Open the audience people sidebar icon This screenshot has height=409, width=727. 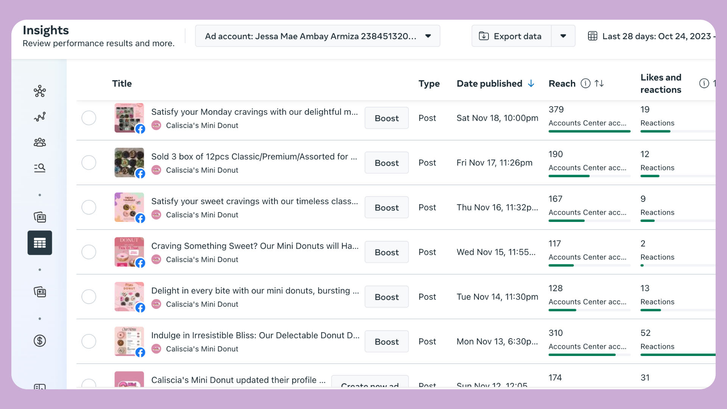point(40,142)
